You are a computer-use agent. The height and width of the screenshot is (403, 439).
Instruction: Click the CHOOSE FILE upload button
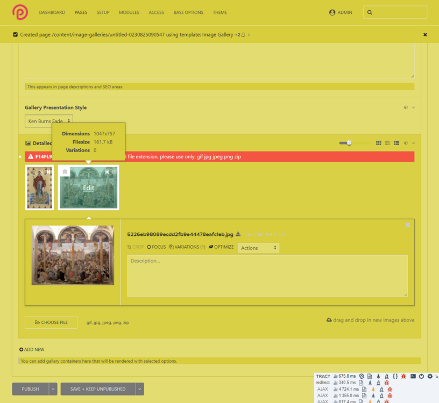click(51, 322)
